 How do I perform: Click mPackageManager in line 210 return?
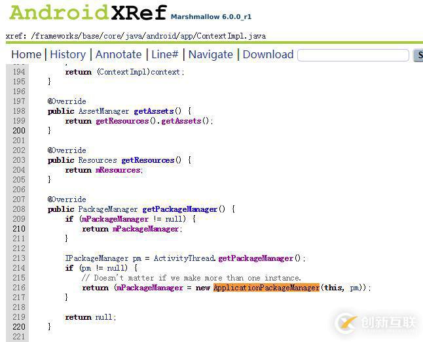145,229
